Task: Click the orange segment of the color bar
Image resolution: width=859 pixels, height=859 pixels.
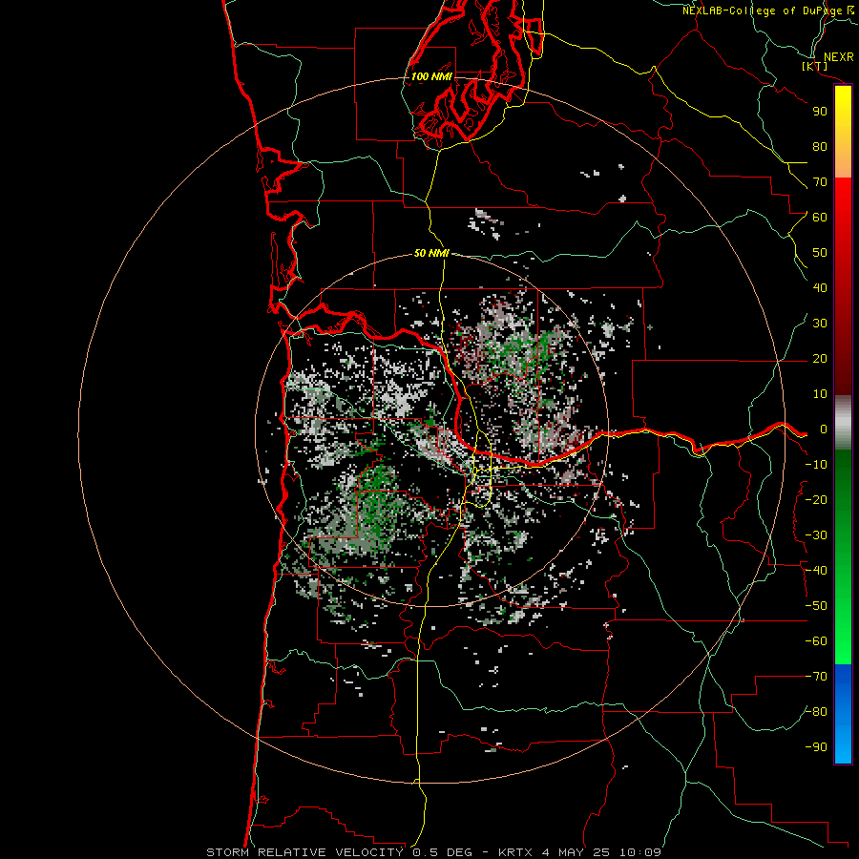Action: [x=843, y=158]
